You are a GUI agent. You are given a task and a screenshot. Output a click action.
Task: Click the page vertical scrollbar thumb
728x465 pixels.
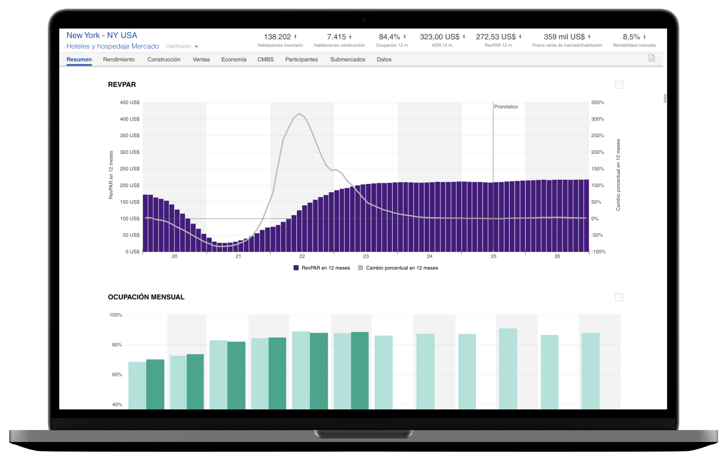pyautogui.click(x=664, y=98)
